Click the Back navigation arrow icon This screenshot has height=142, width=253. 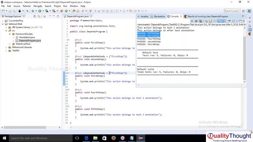[x=135, y=11]
